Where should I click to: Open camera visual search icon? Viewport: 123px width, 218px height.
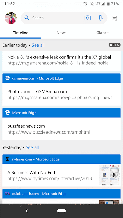[87, 18]
